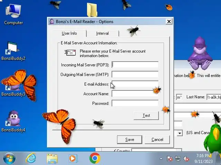Click the Test button
The image size is (221, 165).
pyautogui.click(x=146, y=115)
